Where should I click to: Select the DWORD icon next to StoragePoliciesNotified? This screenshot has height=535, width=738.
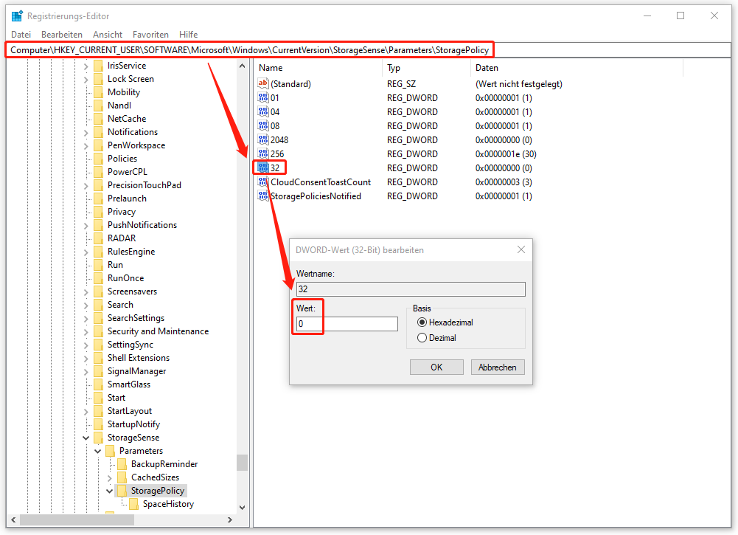coord(262,196)
